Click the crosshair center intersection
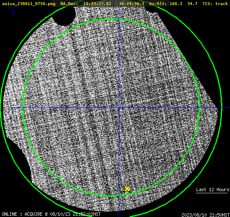Viewport: 230px width, 217px height. point(119,108)
